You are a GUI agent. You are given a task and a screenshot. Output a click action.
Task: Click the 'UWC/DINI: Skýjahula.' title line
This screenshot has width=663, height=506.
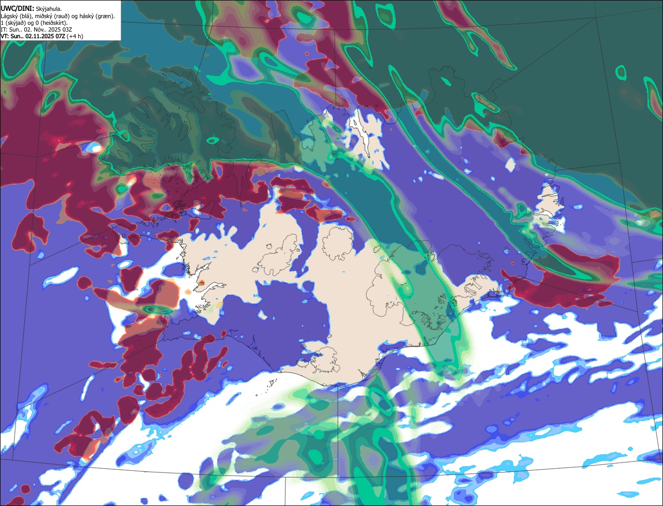point(31,8)
